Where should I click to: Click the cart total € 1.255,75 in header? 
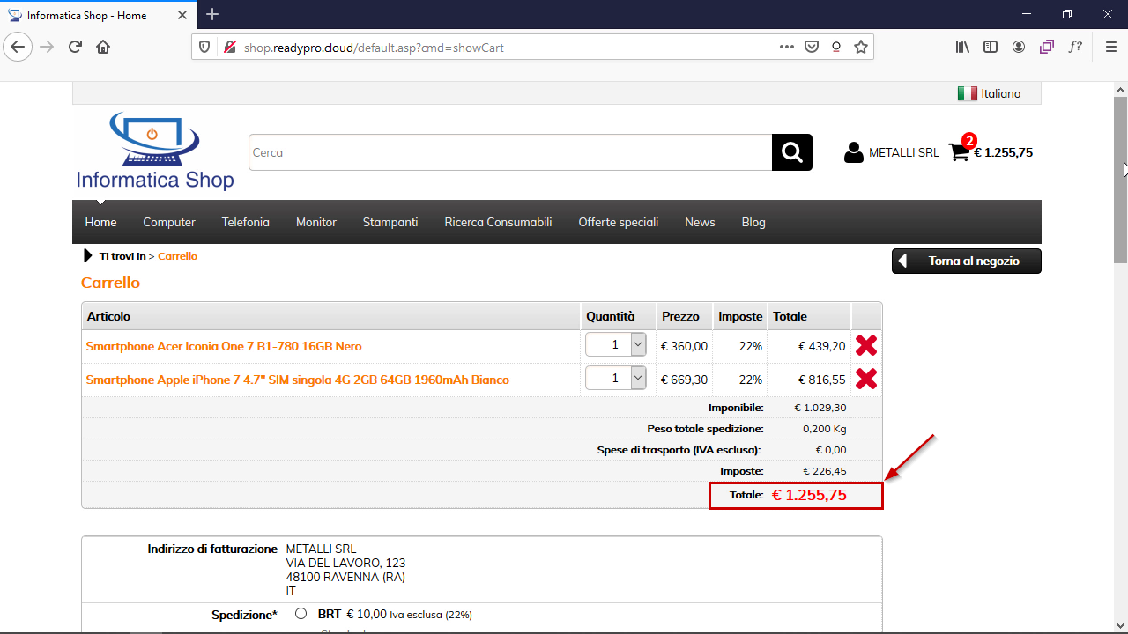[x=1003, y=152]
